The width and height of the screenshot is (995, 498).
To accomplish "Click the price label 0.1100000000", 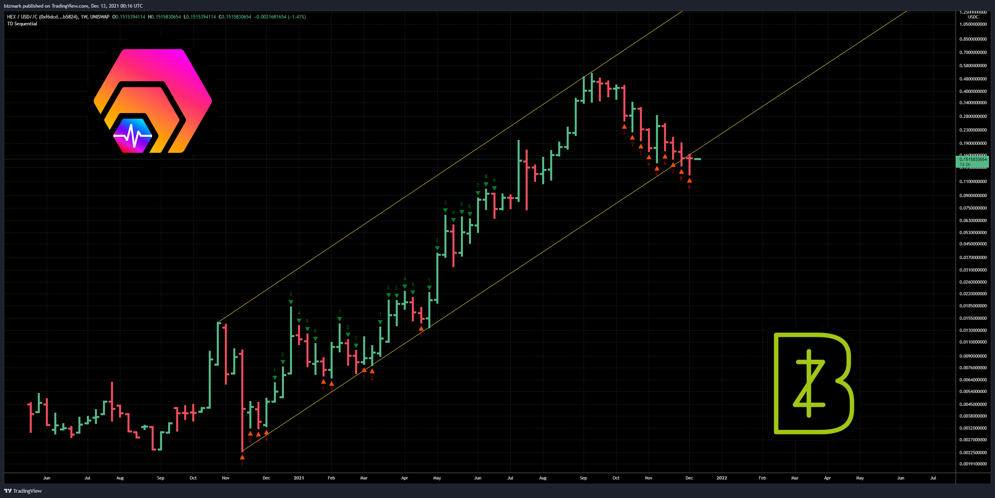I will click(973, 182).
